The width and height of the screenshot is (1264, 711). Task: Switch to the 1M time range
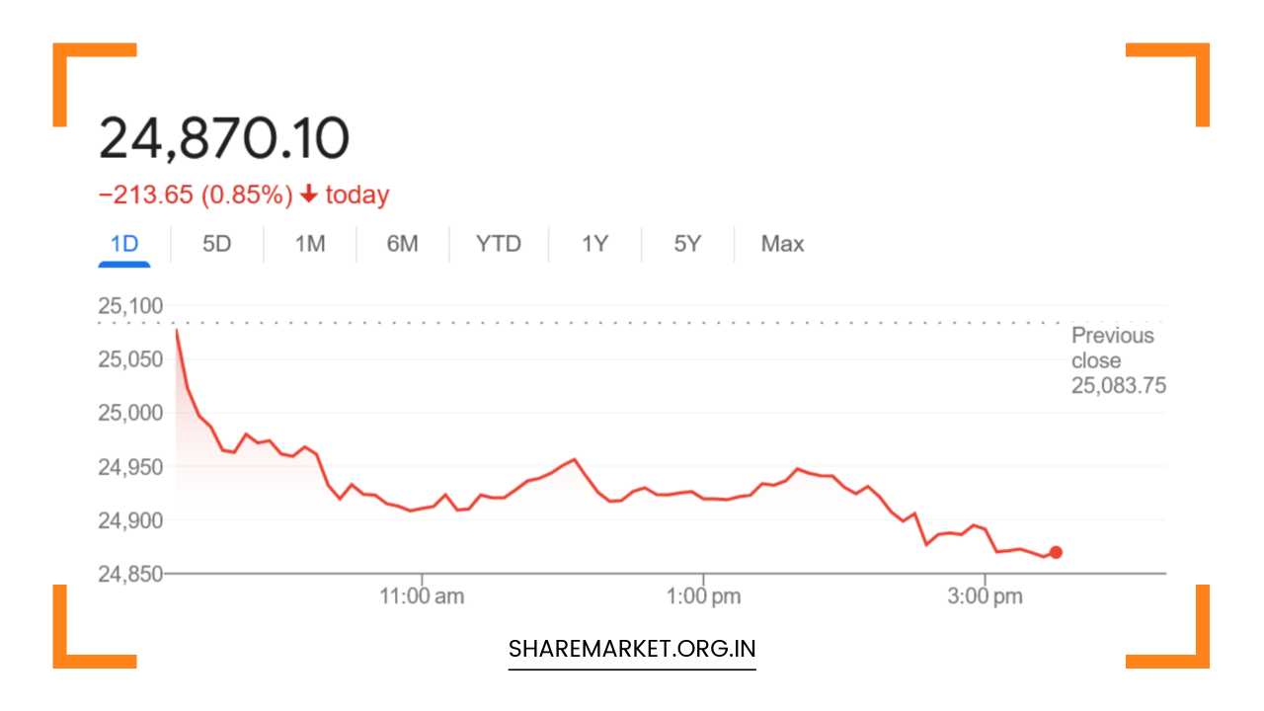[308, 244]
